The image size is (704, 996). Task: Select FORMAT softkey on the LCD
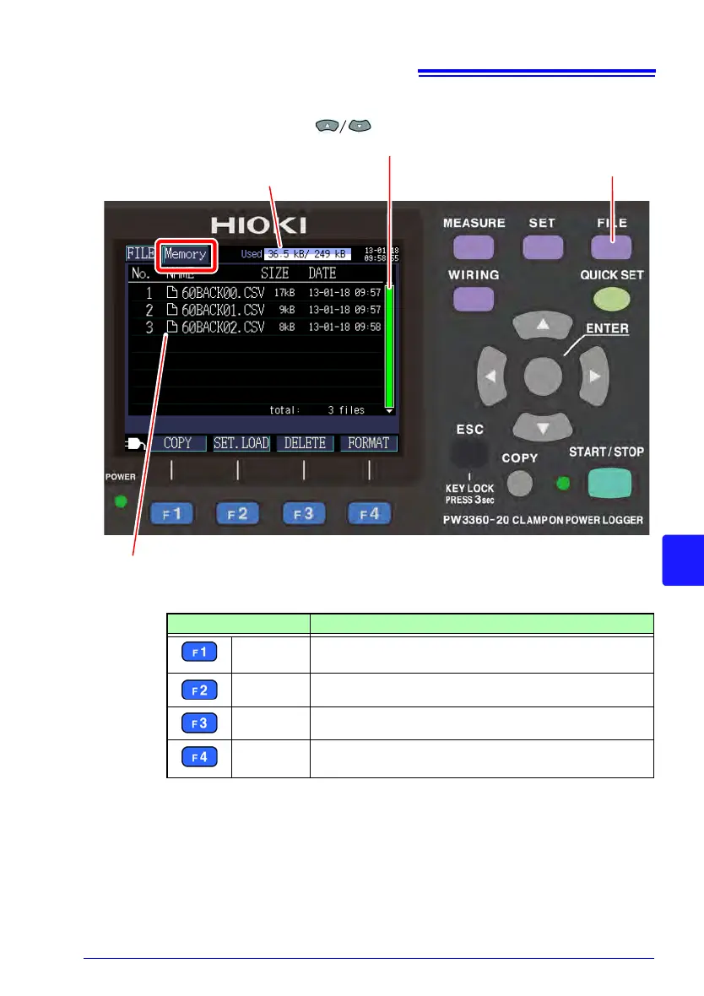[x=369, y=443]
